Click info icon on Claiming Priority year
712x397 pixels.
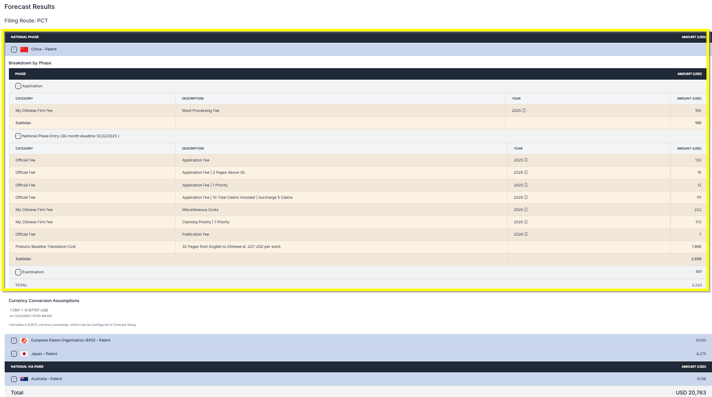coord(526,222)
